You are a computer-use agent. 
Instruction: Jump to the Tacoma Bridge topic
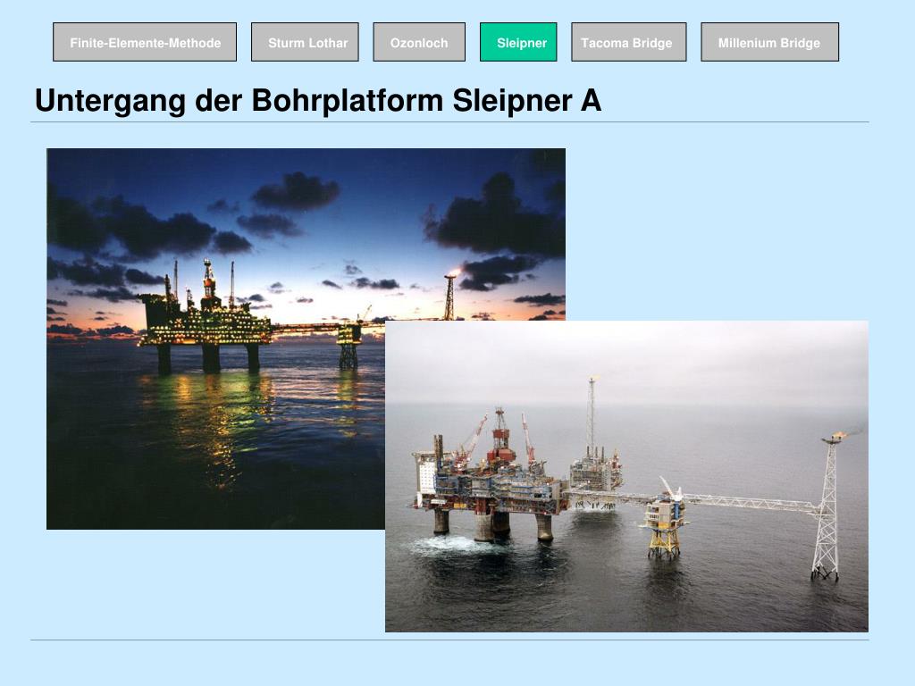[x=628, y=42]
